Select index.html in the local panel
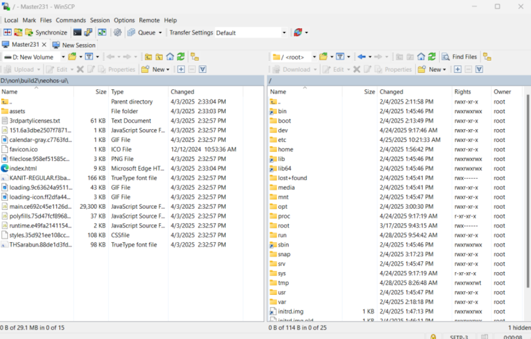 [23, 168]
